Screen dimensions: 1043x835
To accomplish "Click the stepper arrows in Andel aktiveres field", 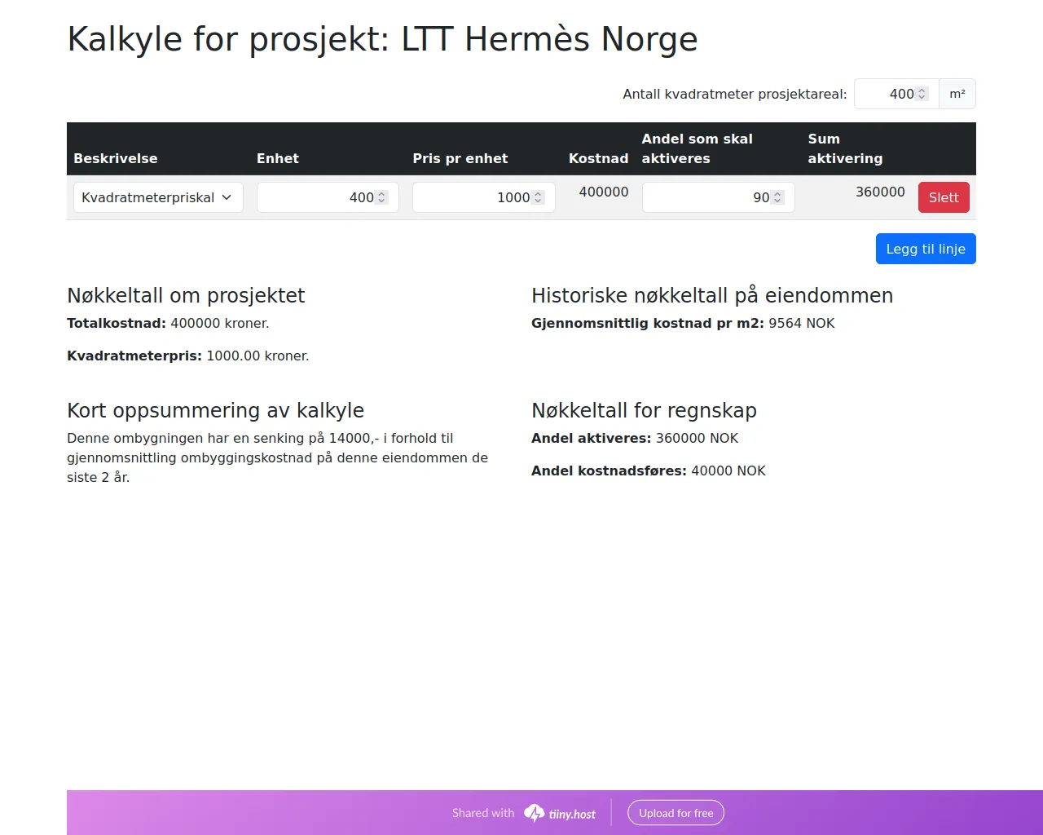I will 777,197.
